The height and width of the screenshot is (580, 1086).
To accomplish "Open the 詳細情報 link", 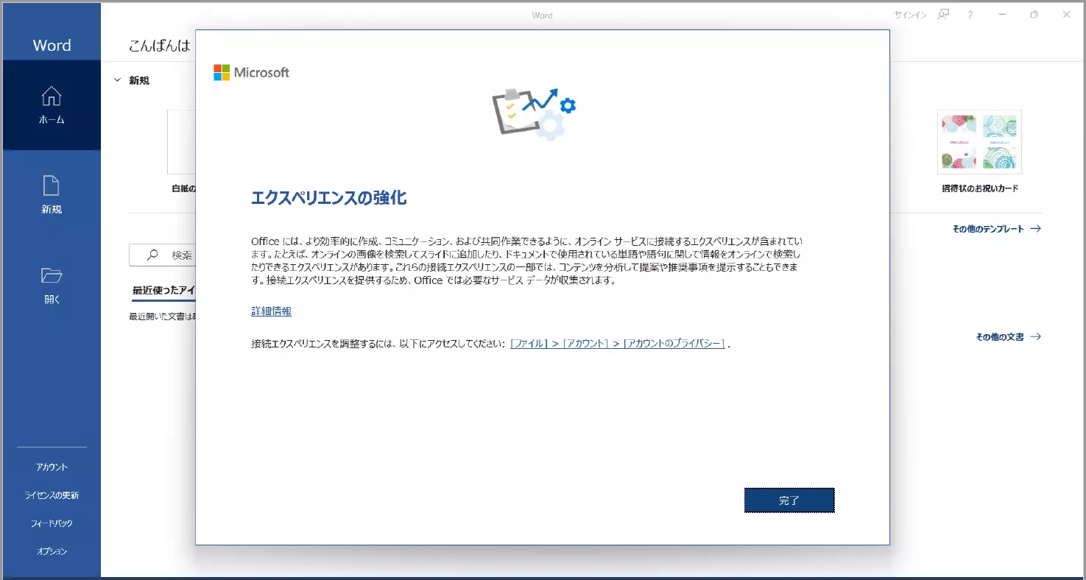I will pos(271,311).
